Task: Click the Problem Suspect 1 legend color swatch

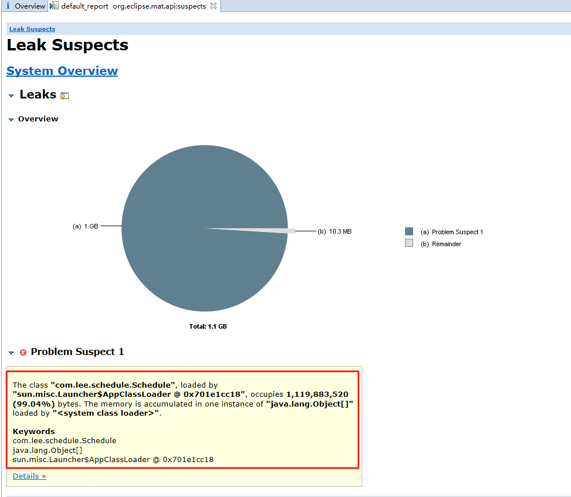Action: tap(409, 231)
